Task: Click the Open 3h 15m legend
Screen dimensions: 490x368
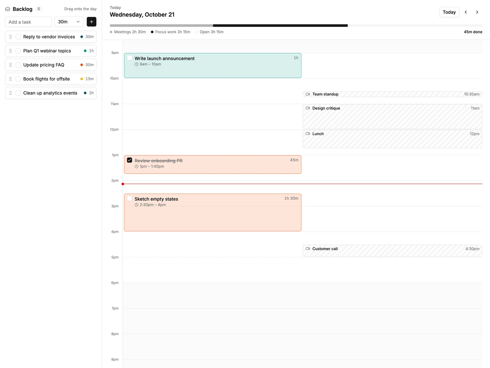Action: pyautogui.click(x=209, y=32)
